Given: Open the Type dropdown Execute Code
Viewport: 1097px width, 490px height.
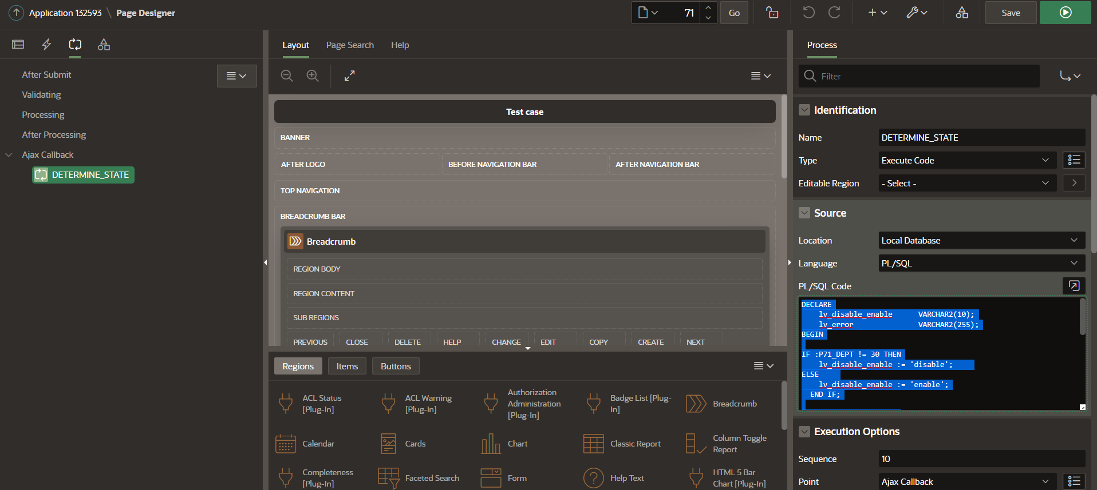Looking at the screenshot, I should pos(968,160).
